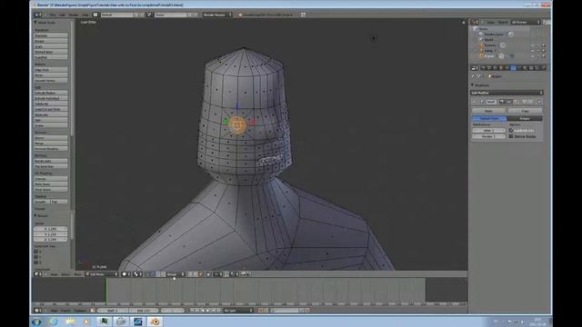Click the modifier Apply button

489,111
